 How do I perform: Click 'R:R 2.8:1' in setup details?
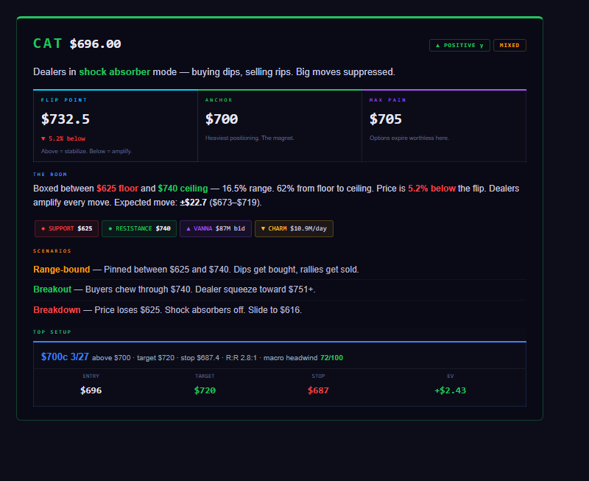click(x=241, y=358)
